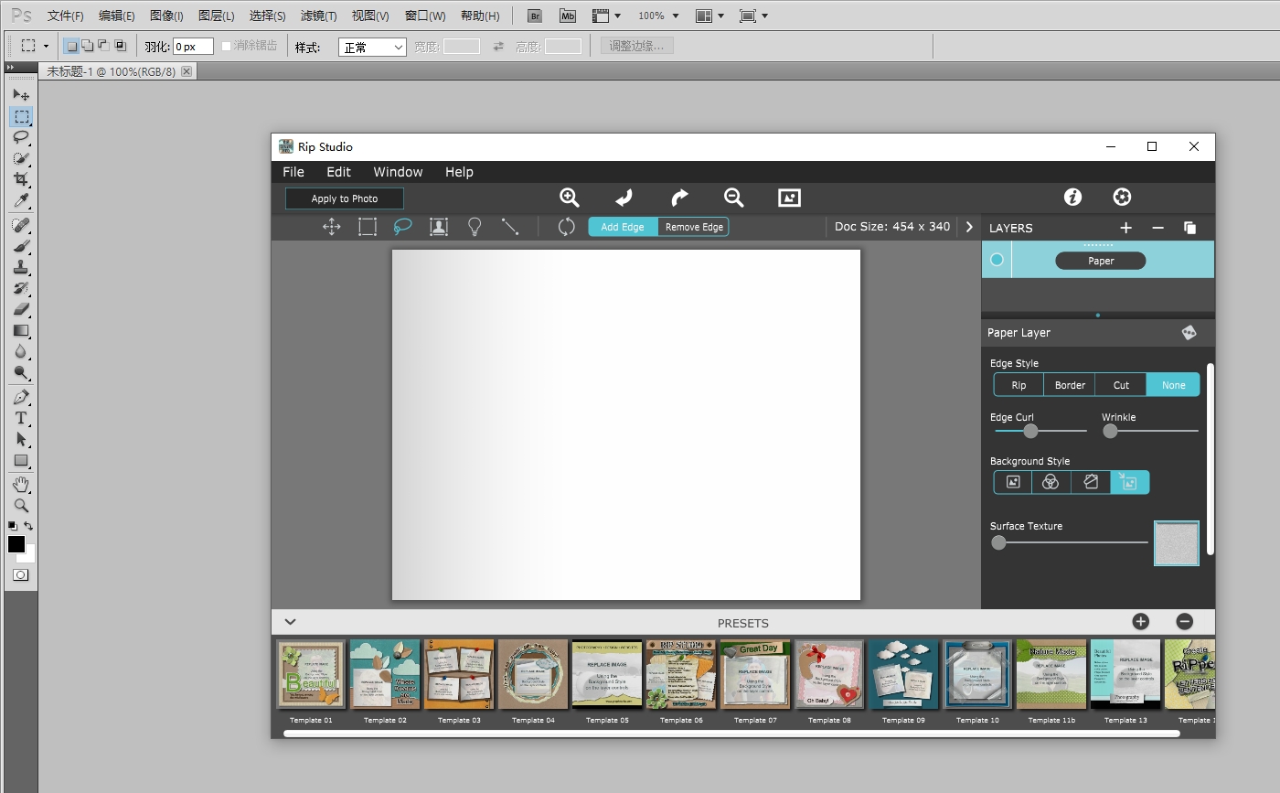Image resolution: width=1280 pixels, height=793 pixels.
Task: Collapse the PRESETS panel chevron
Action: [290, 622]
